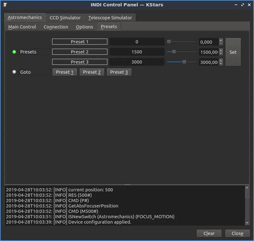Viewport: 254px width, 241px height.
Task: Click the Set button for presets
Action: coord(233,52)
